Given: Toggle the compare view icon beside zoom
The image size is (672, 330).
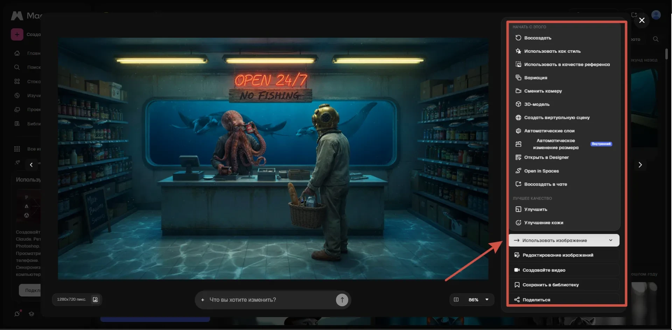Looking at the screenshot, I should (456, 300).
